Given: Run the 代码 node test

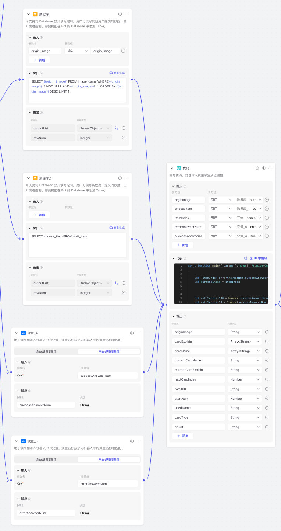Looking at the screenshot, I should [264, 168].
